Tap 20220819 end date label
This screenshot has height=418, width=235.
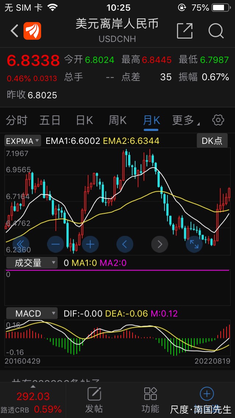point(212,361)
